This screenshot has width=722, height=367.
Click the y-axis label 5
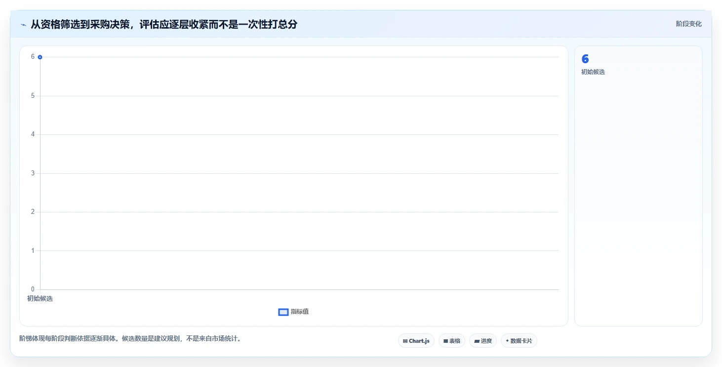pyautogui.click(x=33, y=96)
